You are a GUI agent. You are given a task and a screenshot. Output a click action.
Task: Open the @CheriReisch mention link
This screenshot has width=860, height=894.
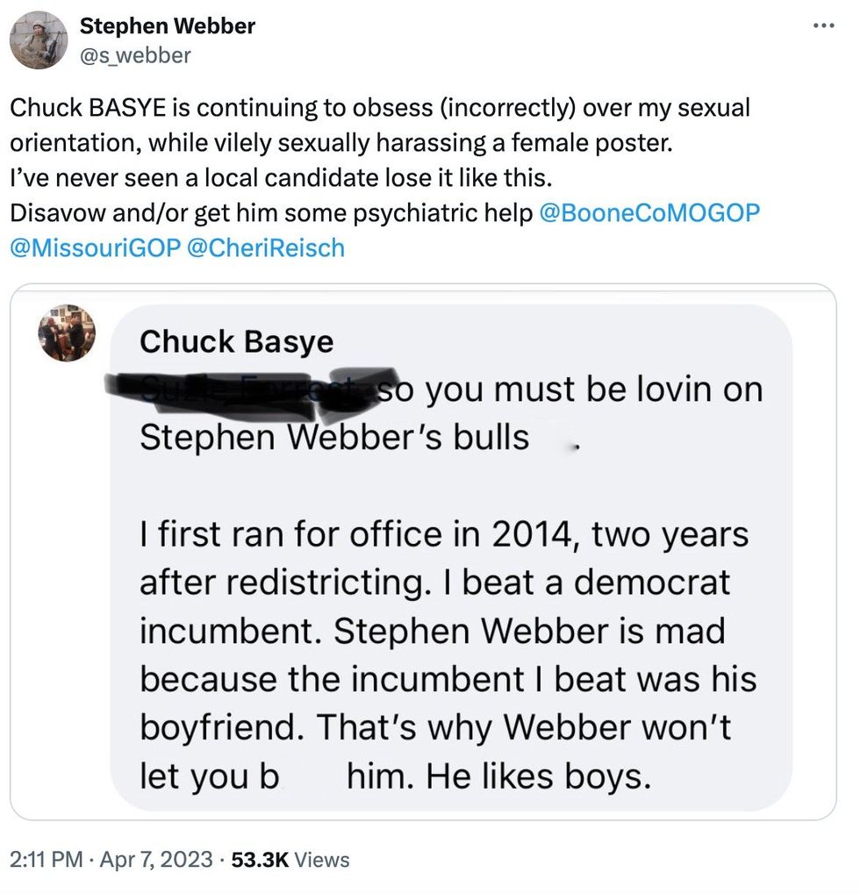point(264,248)
